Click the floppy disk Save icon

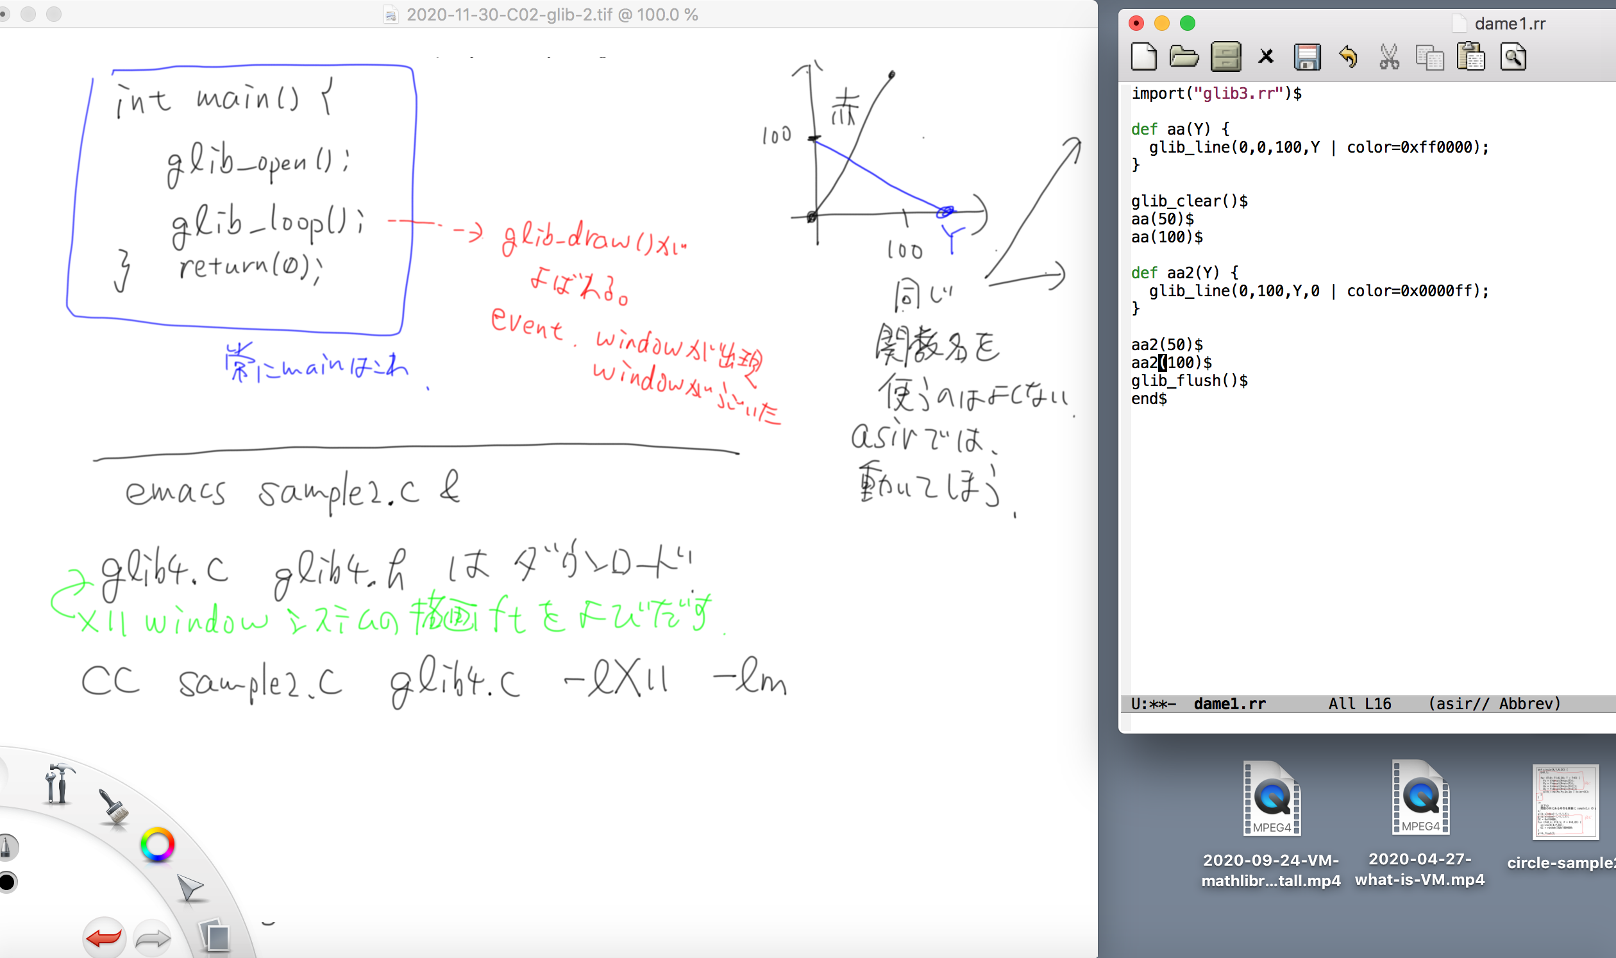click(1308, 57)
